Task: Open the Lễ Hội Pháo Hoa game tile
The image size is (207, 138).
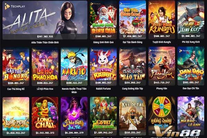Action: tap(45, 67)
